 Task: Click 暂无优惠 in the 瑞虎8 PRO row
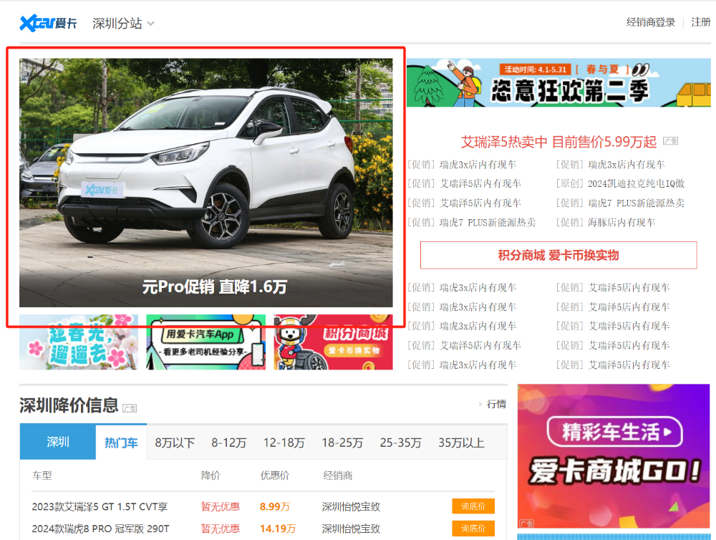click(220, 529)
